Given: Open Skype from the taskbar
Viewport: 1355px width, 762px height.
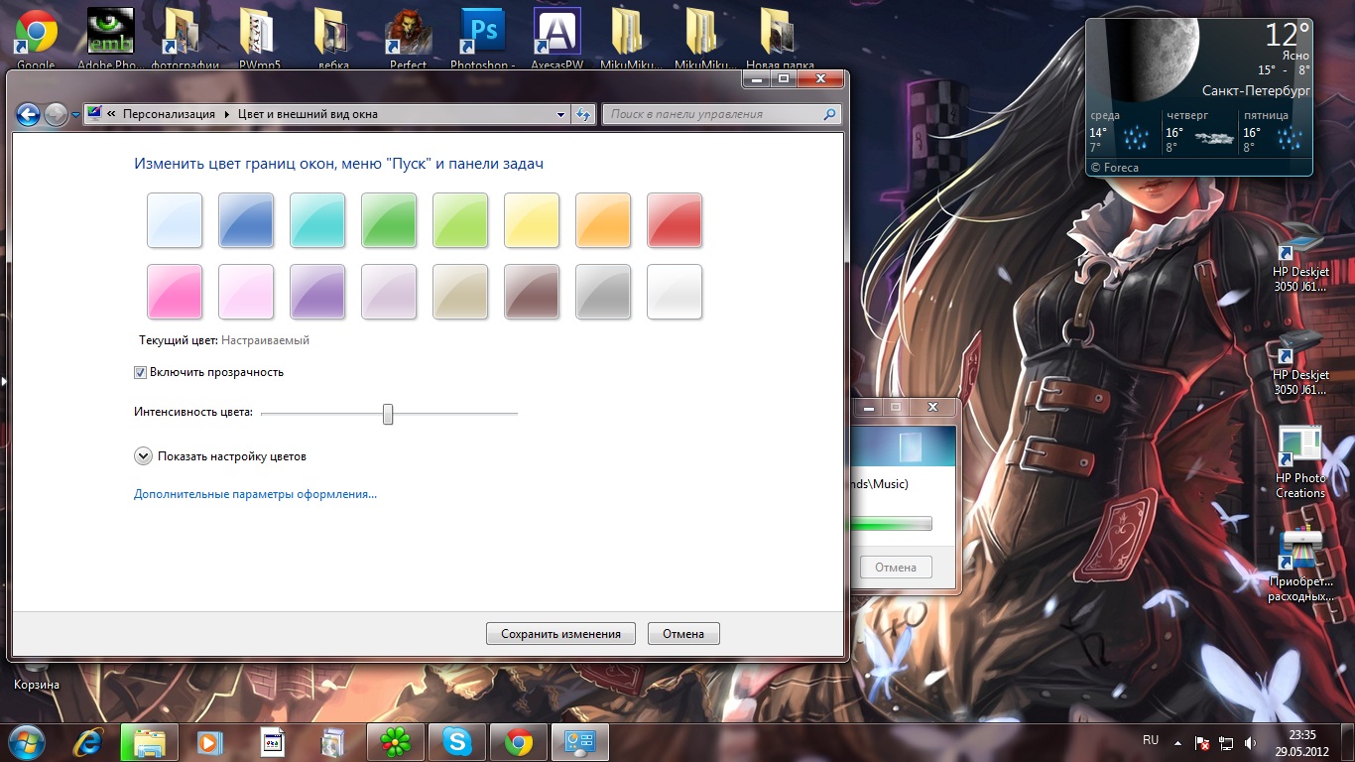Looking at the screenshot, I should pyautogui.click(x=457, y=742).
